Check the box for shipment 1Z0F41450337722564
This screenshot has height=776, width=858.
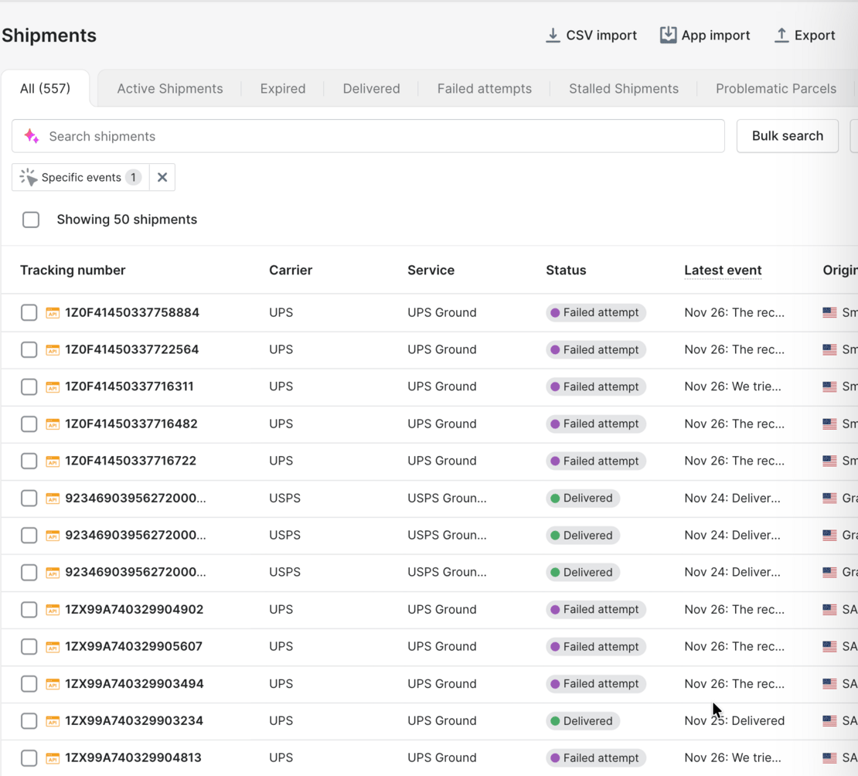coord(29,349)
